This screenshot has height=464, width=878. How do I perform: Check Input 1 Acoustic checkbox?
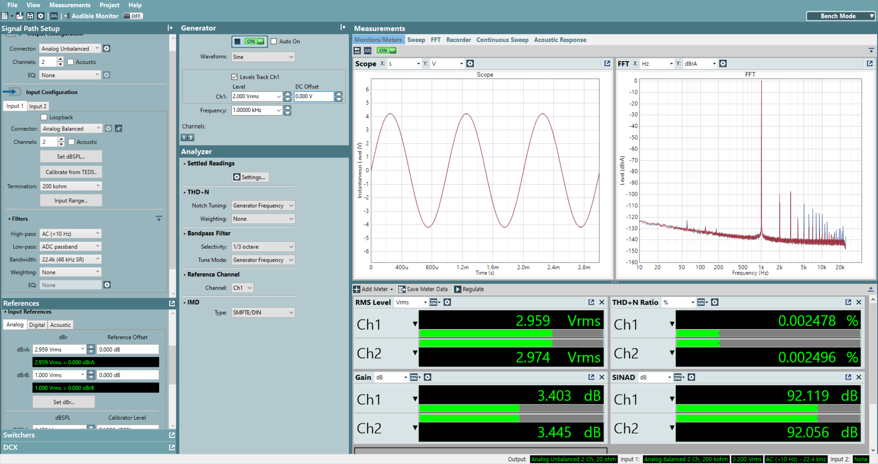[71, 142]
